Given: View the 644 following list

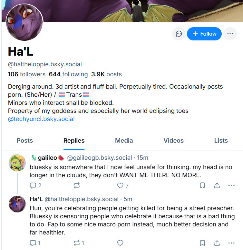Looking at the screenshot, I should coord(68,74).
